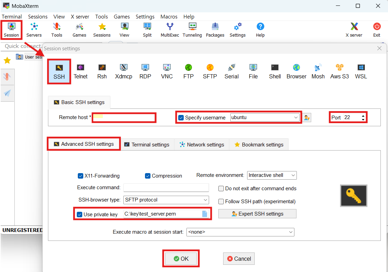Screen dimensions: 388x272
Task: Increase the Port number with up arrow
Action: [363, 116]
